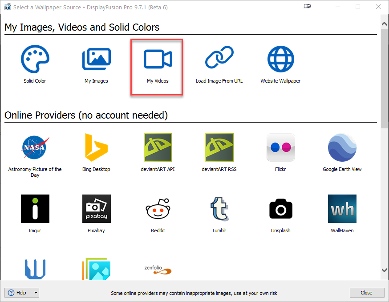Pick the Tumblr provider
The image size is (389, 302).
pos(219,209)
